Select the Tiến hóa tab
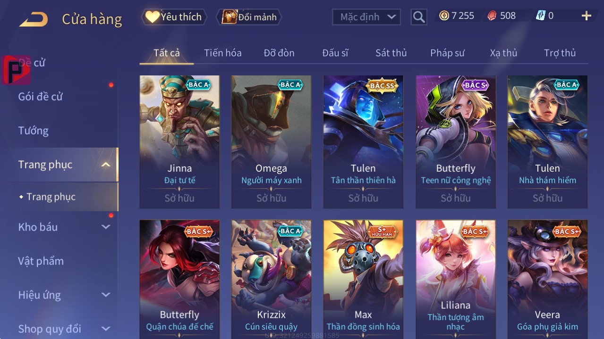604x339 pixels. click(x=223, y=53)
